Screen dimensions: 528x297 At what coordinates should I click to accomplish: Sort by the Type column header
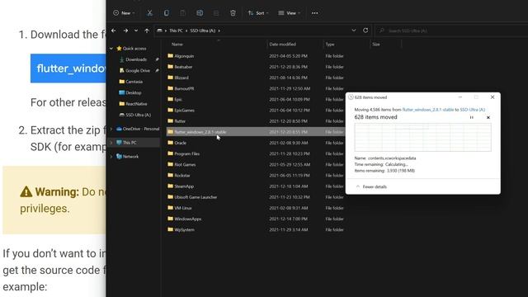click(330, 44)
